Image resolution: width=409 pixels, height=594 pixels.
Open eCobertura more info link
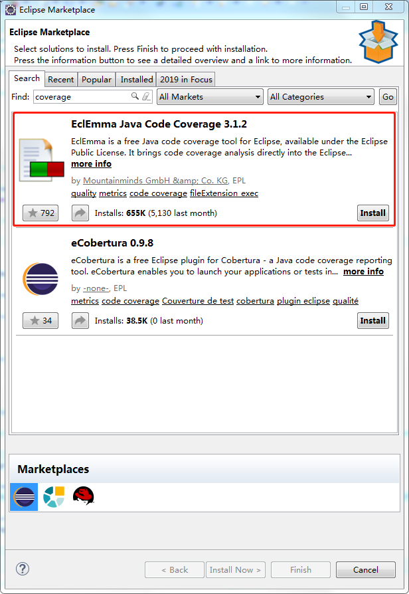[x=364, y=272]
